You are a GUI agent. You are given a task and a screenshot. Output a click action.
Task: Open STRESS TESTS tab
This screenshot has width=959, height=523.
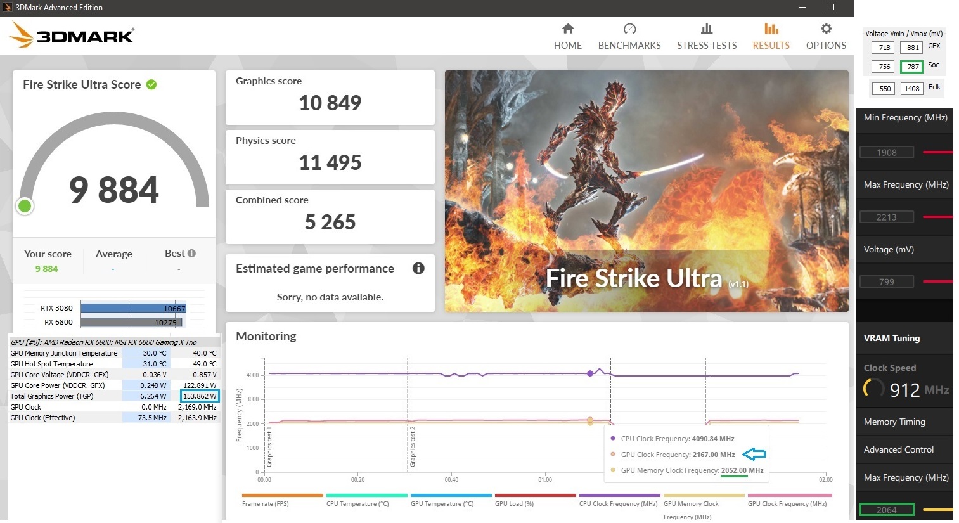[707, 37]
